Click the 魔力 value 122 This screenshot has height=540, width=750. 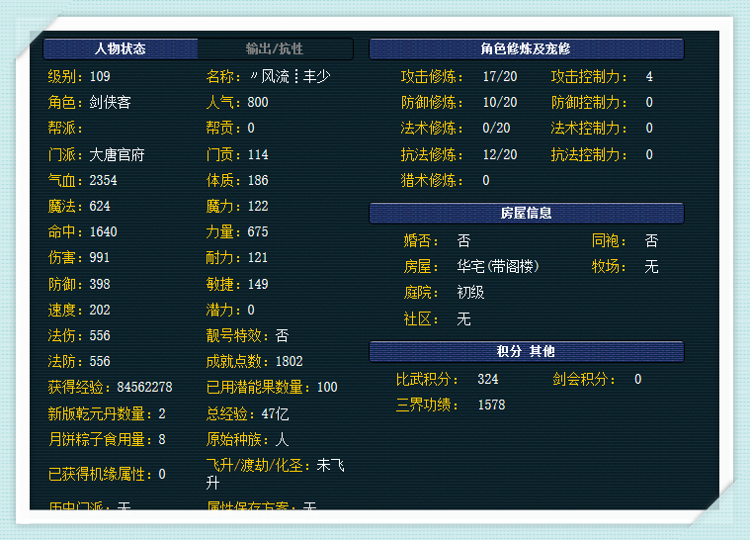click(x=258, y=207)
